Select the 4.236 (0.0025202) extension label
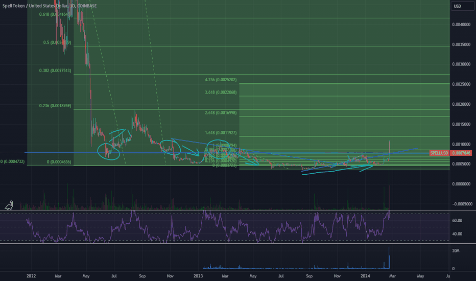The height and width of the screenshot is (281, 476). coord(221,80)
